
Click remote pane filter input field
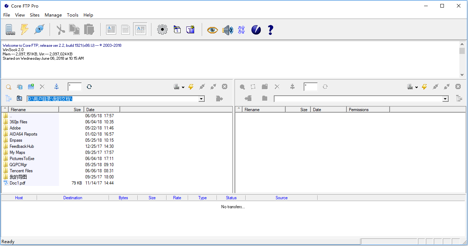click(x=310, y=87)
